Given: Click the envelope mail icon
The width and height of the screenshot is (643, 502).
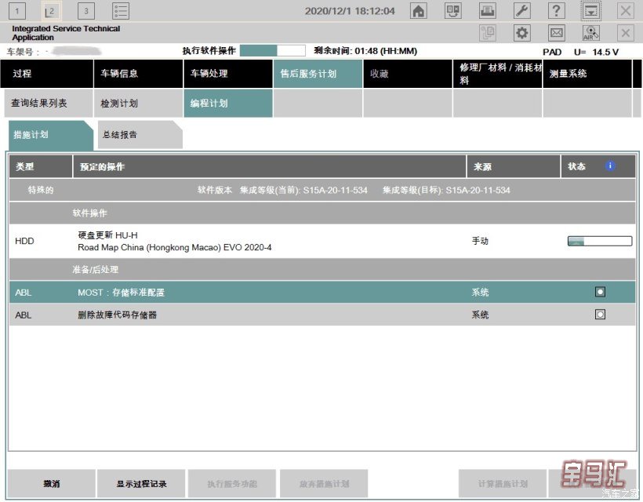Looking at the screenshot, I should pyautogui.click(x=556, y=33).
